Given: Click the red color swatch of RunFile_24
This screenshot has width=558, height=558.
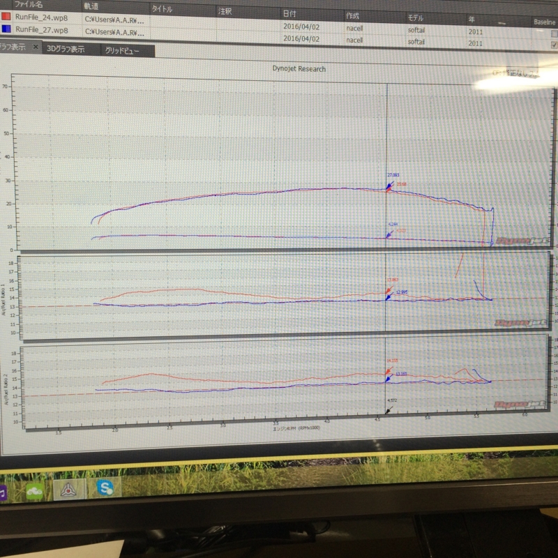Looking at the screenshot, I should click(6, 16).
